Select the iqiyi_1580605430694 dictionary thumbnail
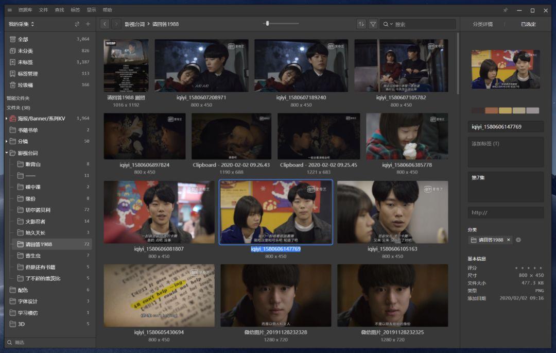This screenshot has width=556, height=353. pos(159,295)
